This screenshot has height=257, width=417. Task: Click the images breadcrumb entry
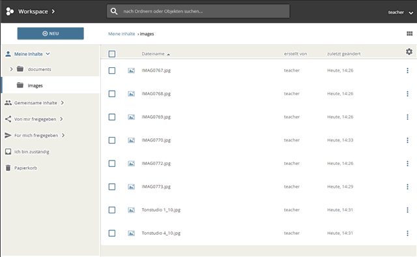click(x=147, y=34)
